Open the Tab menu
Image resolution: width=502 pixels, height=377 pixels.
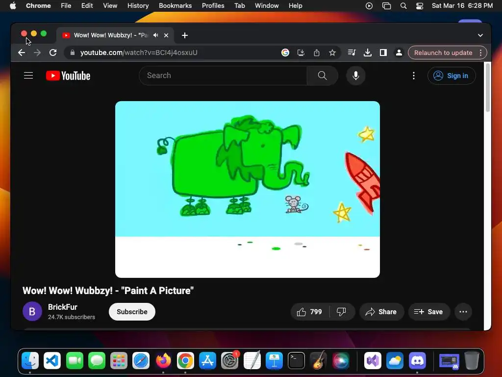click(239, 6)
